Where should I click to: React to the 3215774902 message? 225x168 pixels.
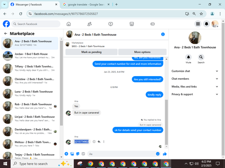coord(94,142)
